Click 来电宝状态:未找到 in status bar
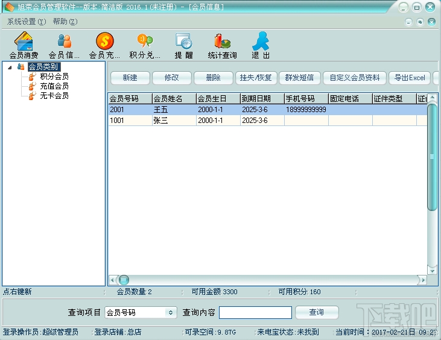Image resolution: width=441 pixels, height=340 pixels. 288,332
